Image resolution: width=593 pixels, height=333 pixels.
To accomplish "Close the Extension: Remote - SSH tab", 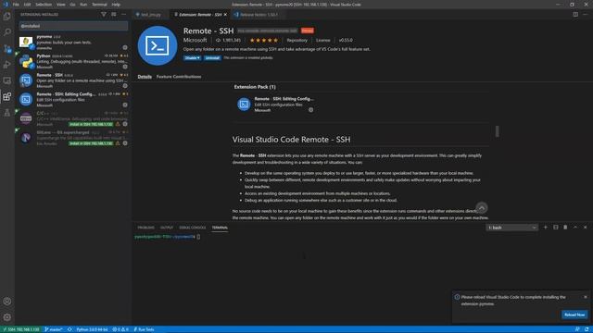I will pos(225,15).
